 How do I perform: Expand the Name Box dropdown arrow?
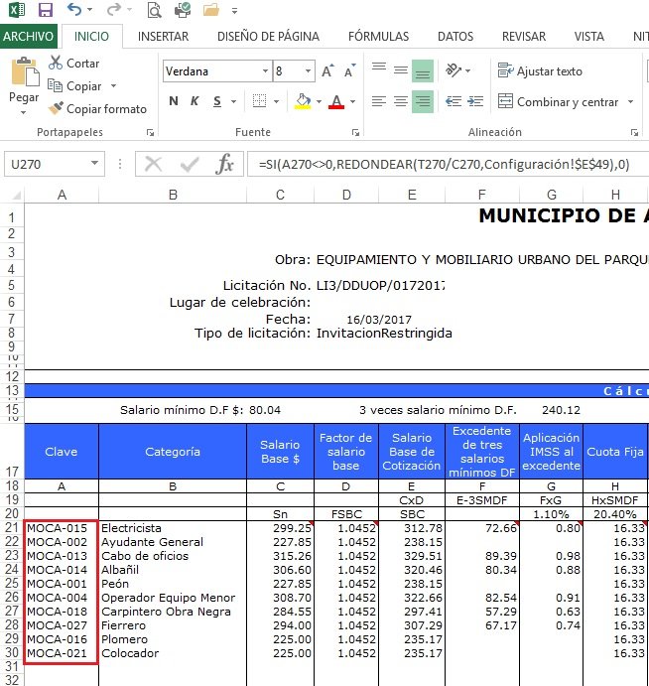point(95,164)
